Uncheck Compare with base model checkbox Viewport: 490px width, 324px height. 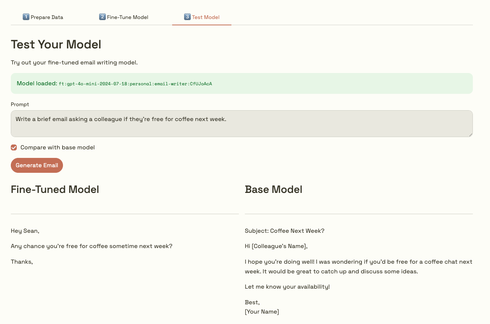14,147
